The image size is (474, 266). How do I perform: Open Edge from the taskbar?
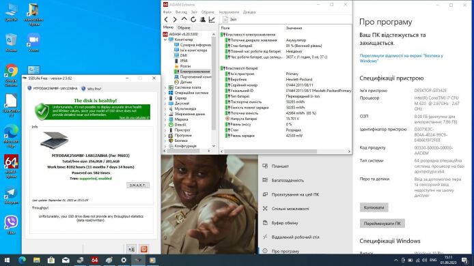point(22,260)
